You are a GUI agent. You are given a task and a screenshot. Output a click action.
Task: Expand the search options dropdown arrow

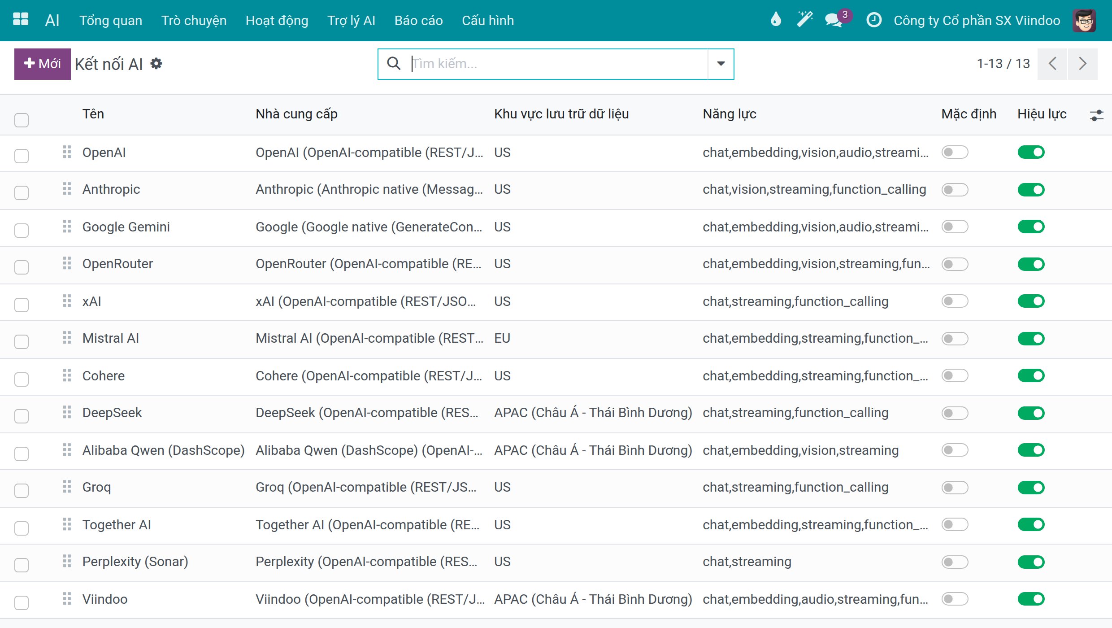point(721,64)
